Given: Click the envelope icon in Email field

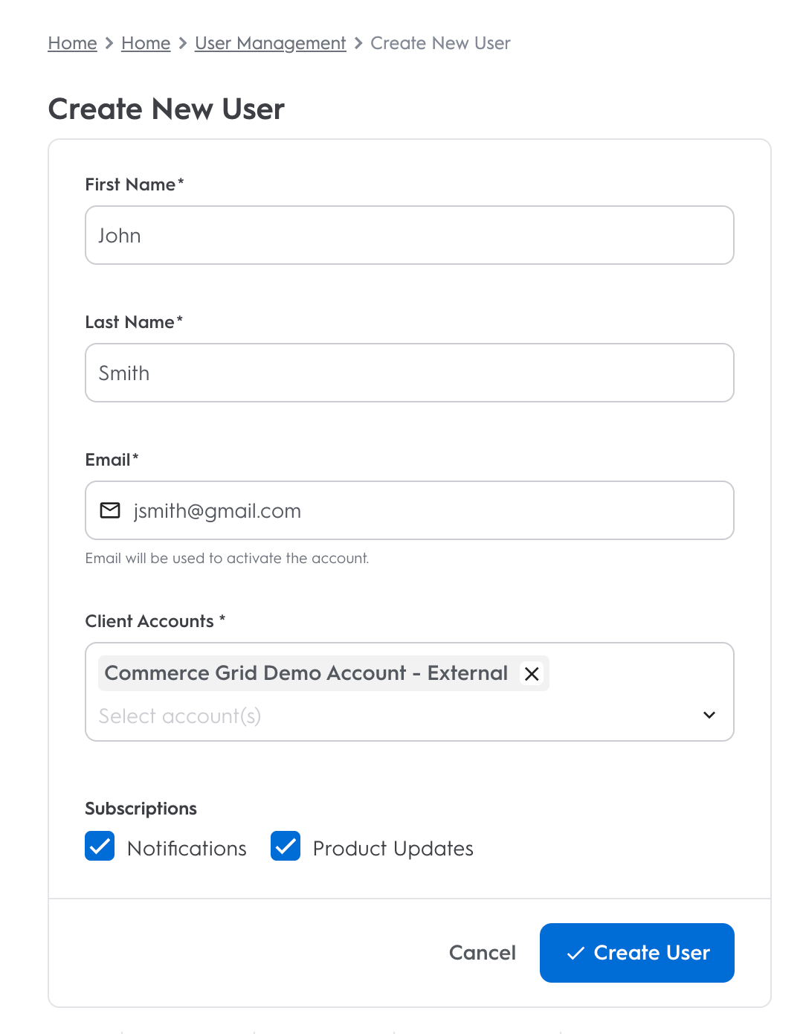Looking at the screenshot, I should (x=110, y=510).
